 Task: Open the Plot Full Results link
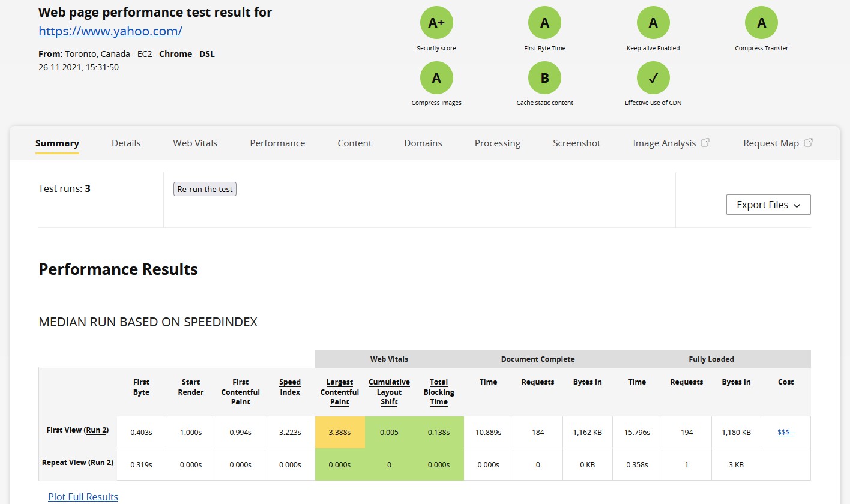pos(83,497)
